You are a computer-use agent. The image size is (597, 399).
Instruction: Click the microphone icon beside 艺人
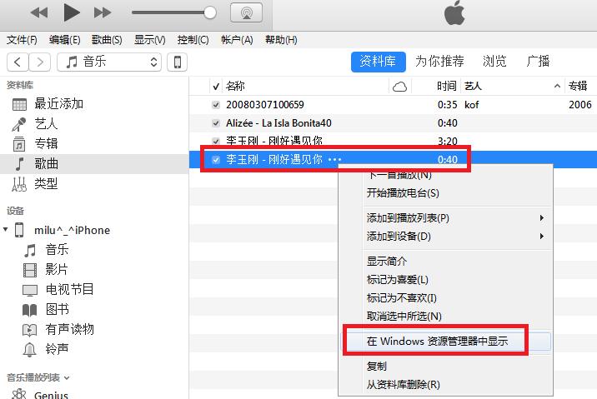[19, 124]
